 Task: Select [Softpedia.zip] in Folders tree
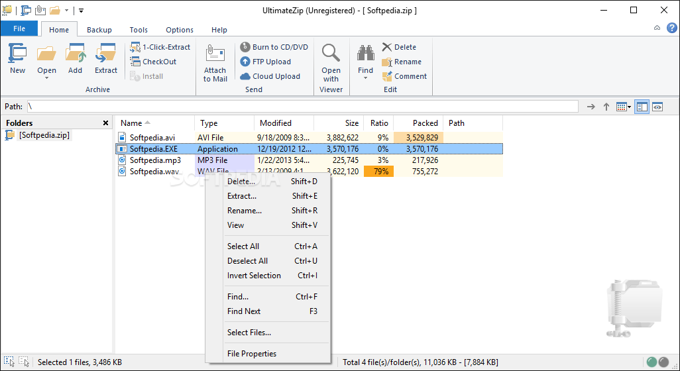[x=44, y=135]
